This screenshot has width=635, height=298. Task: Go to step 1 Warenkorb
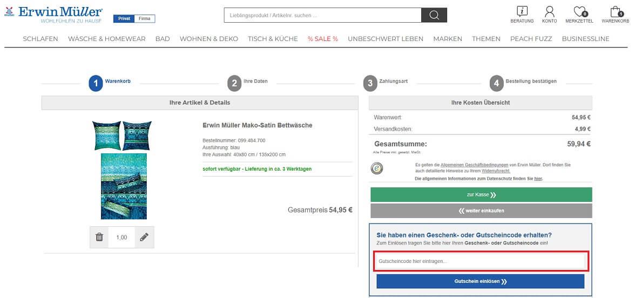[109, 83]
